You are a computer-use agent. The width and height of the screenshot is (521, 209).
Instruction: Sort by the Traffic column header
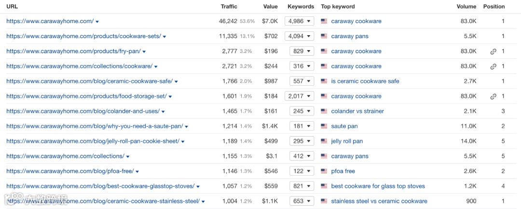(x=229, y=7)
